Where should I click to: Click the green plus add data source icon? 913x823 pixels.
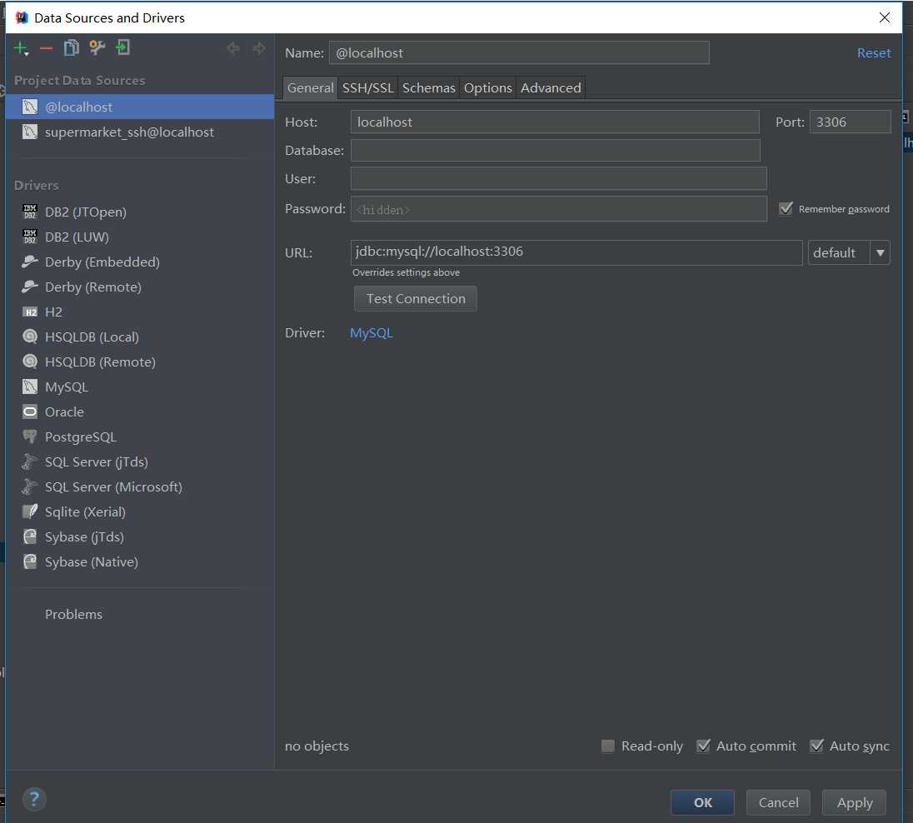click(x=20, y=47)
